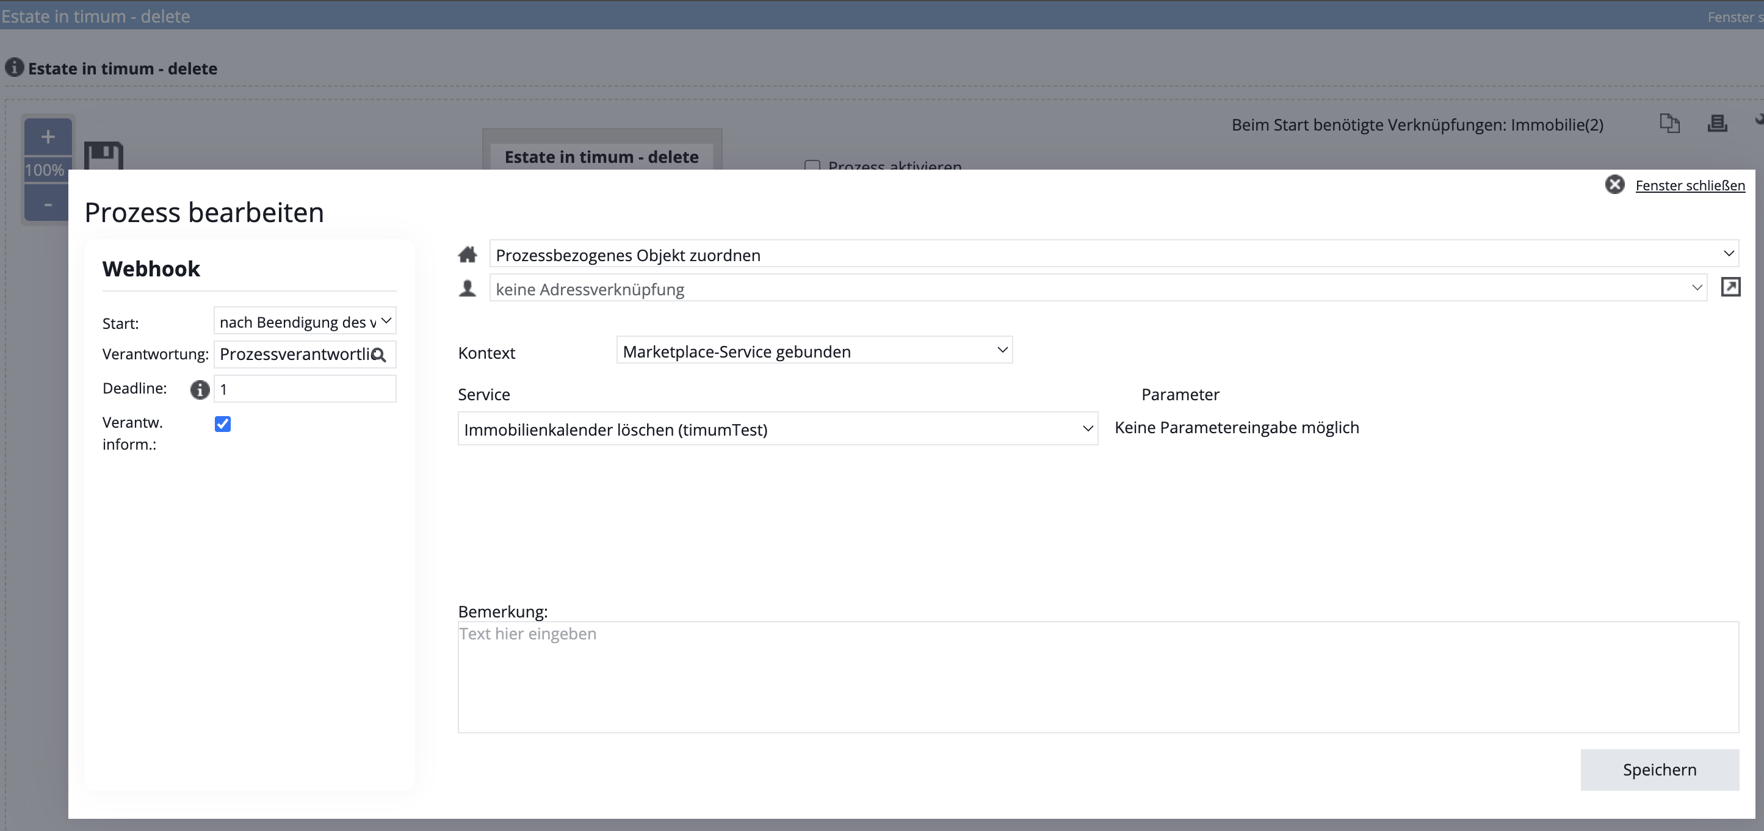
Task: Click the printer icon in top right
Action: coord(1717,123)
